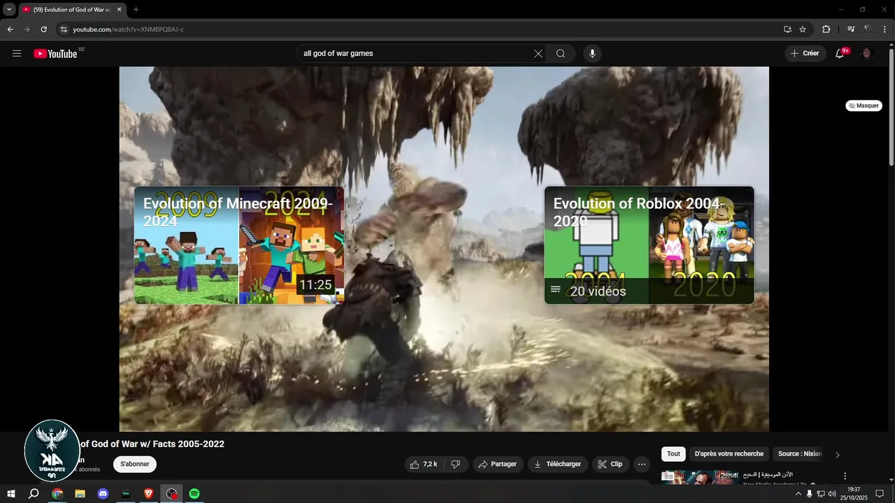Open File Explorer from taskbar
Image resolution: width=895 pixels, height=503 pixels.
pyautogui.click(x=80, y=494)
